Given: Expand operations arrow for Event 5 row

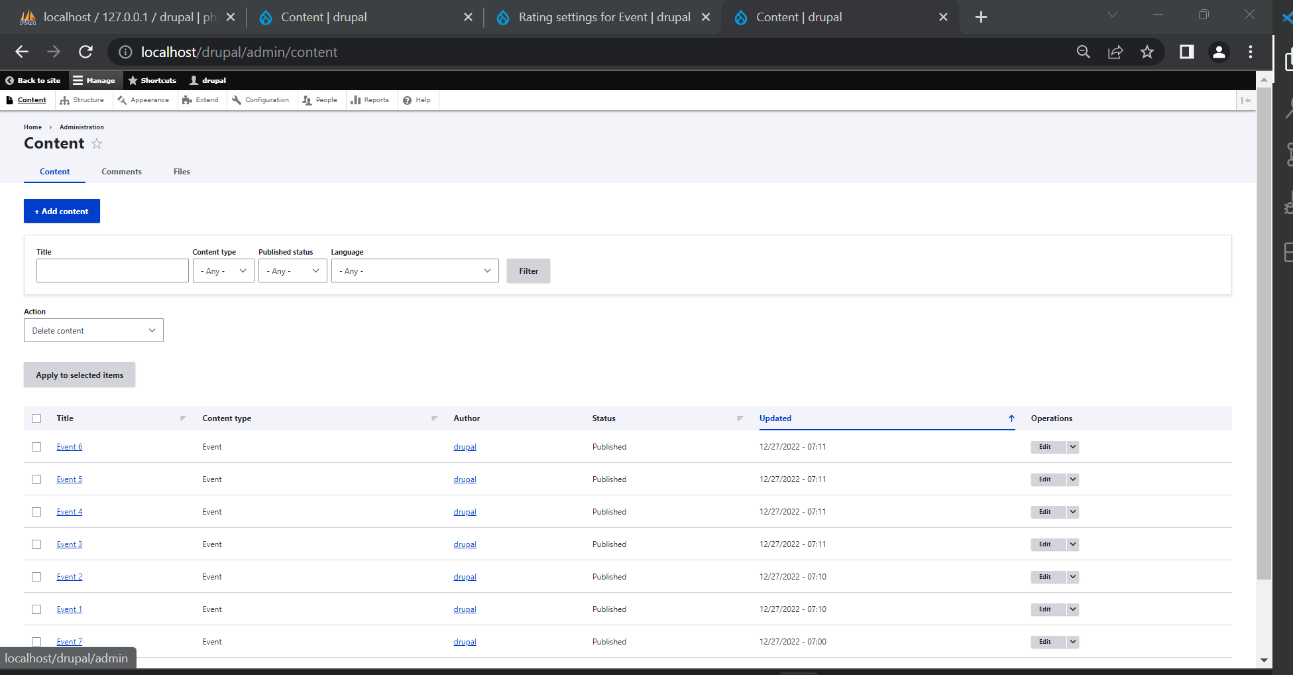Looking at the screenshot, I should [1072, 479].
